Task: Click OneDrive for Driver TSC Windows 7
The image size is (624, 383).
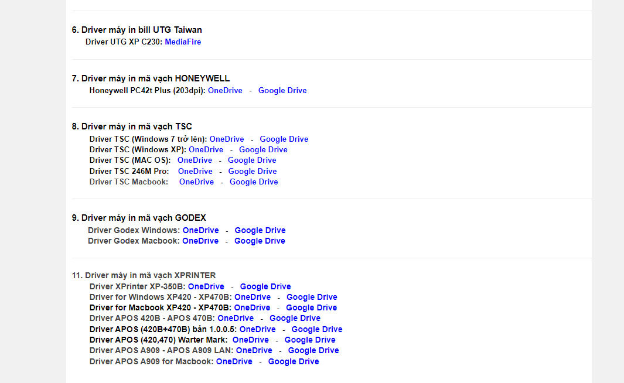Action: pos(226,139)
